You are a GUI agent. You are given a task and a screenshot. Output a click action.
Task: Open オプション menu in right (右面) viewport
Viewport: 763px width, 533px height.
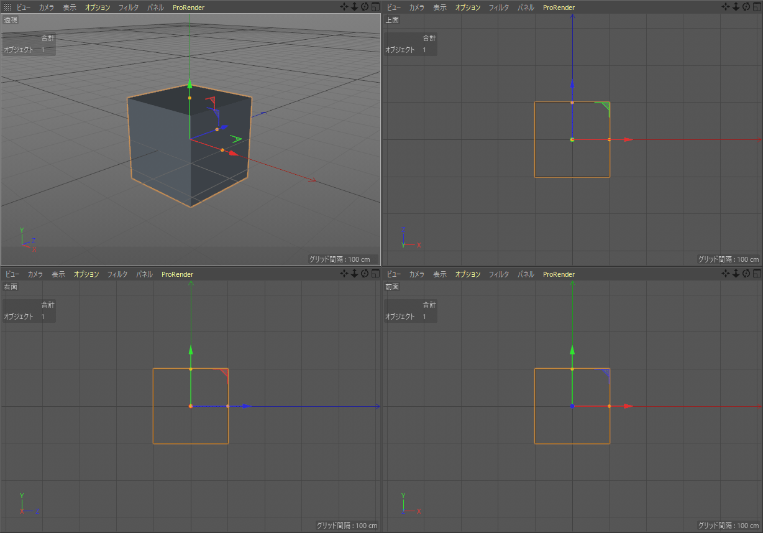click(86, 274)
